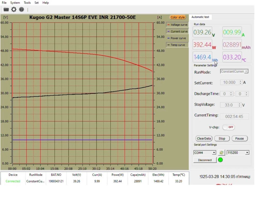Image resolution: width=259 pixels, height=202 pixels.
Task: Click the energy readout 1469.4
Action: point(202,57)
